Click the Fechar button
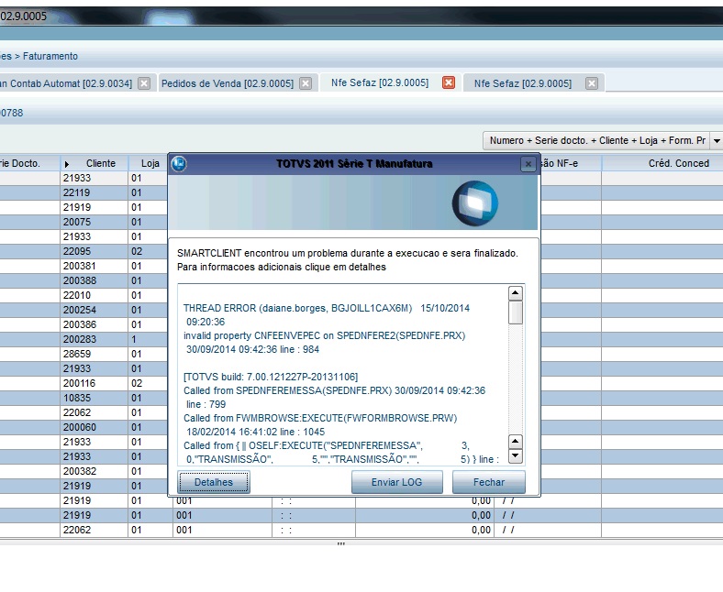 click(489, 482)
